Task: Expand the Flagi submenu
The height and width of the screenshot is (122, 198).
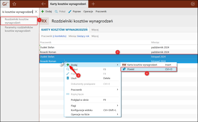Action: pyautogui.click(x=92, y=105)
